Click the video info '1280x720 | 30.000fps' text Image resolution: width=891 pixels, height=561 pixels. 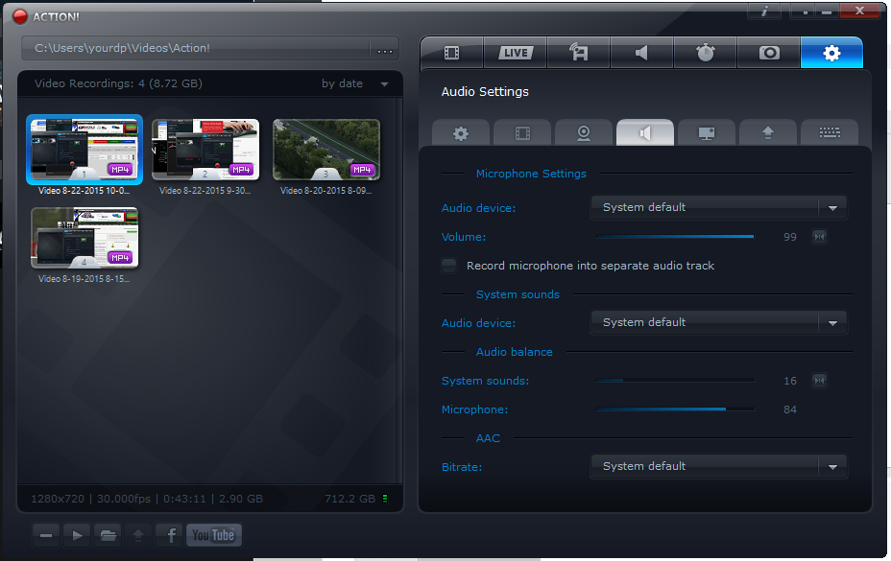[x=91, y=499]
